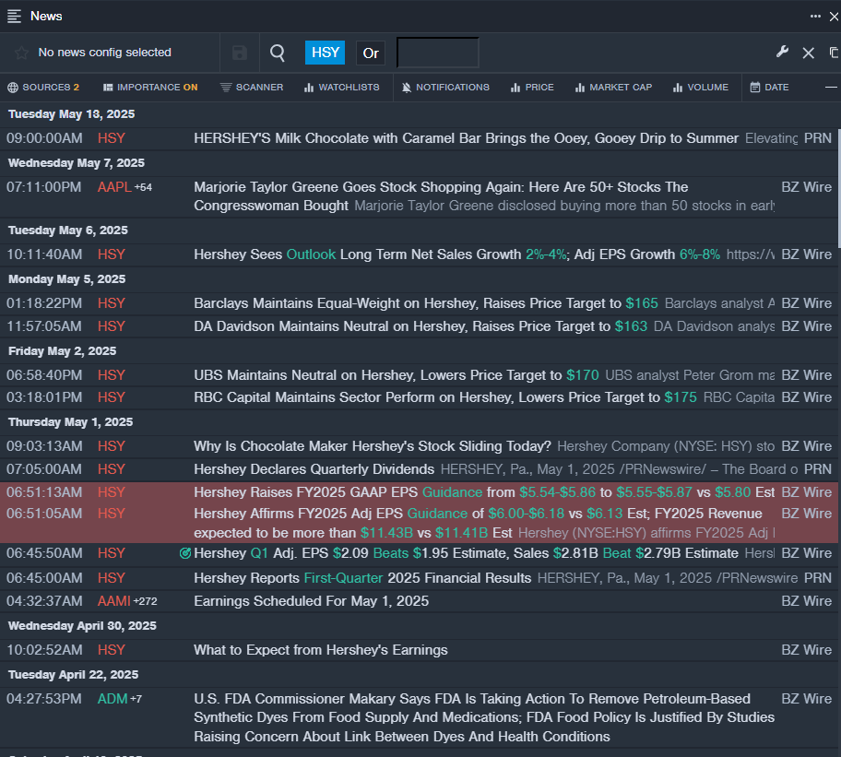
Task: Open the Hershey Sees Outlook Long Term headline
Action: 457,254
